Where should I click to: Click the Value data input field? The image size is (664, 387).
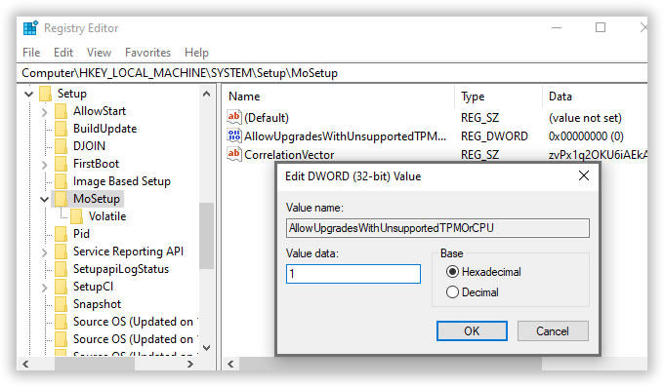coord(353,274)
